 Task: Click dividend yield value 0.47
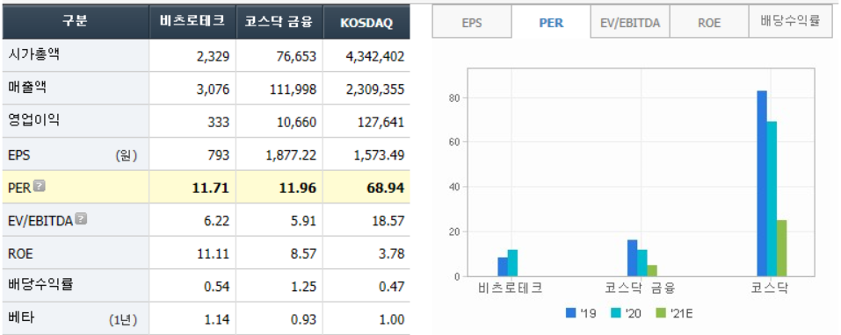(x=392, y=286)
